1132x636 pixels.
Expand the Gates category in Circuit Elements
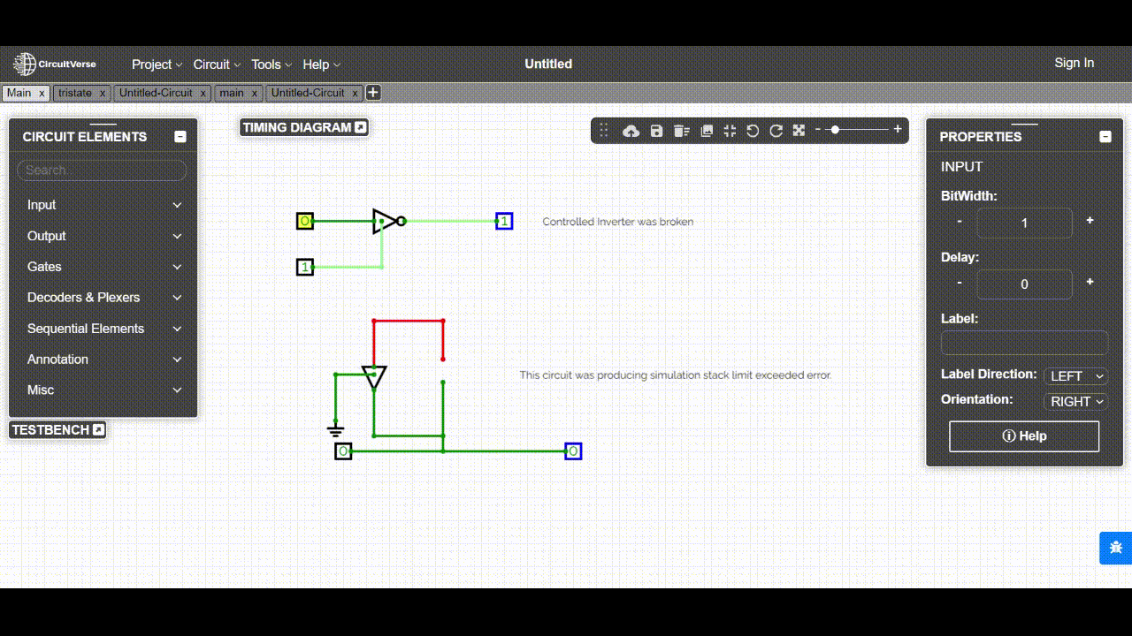point(101,266)
